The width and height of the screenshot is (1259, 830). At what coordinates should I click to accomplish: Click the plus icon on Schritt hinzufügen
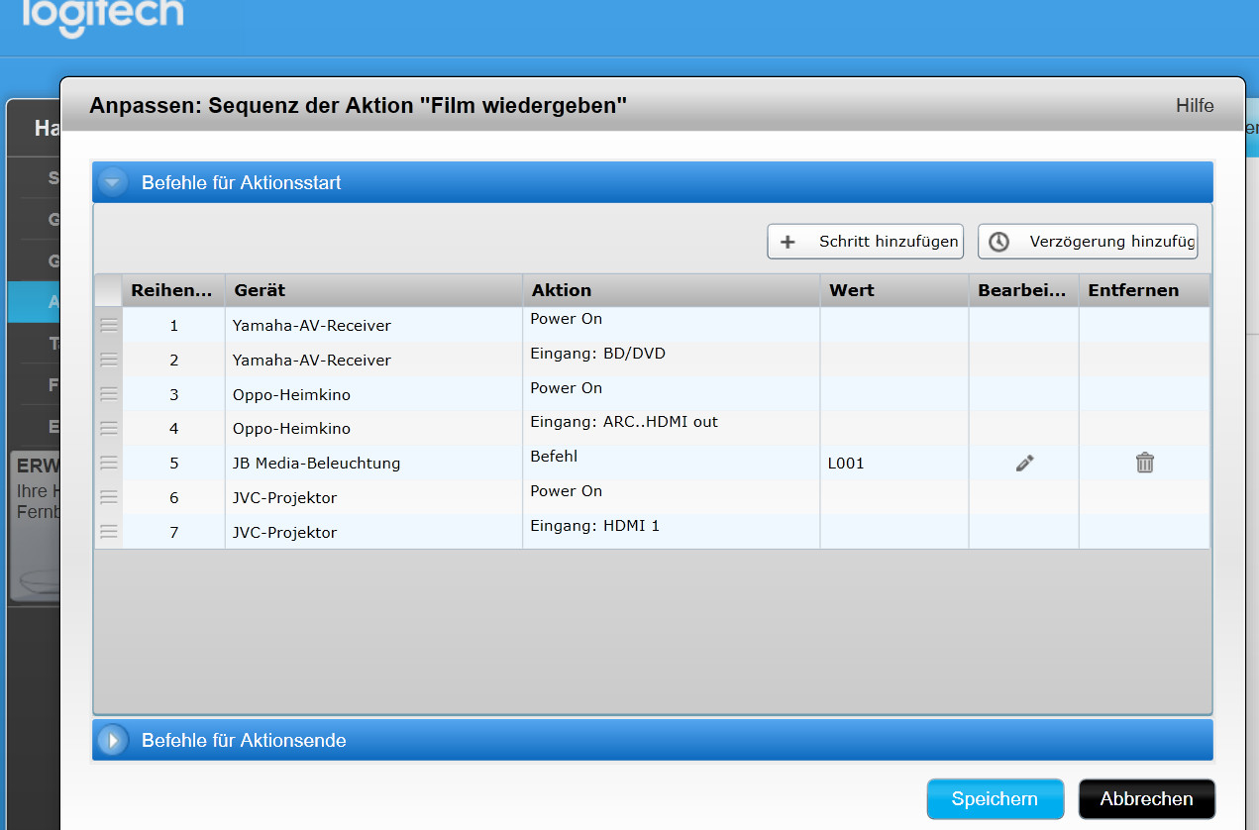click(x=788, y=242)
